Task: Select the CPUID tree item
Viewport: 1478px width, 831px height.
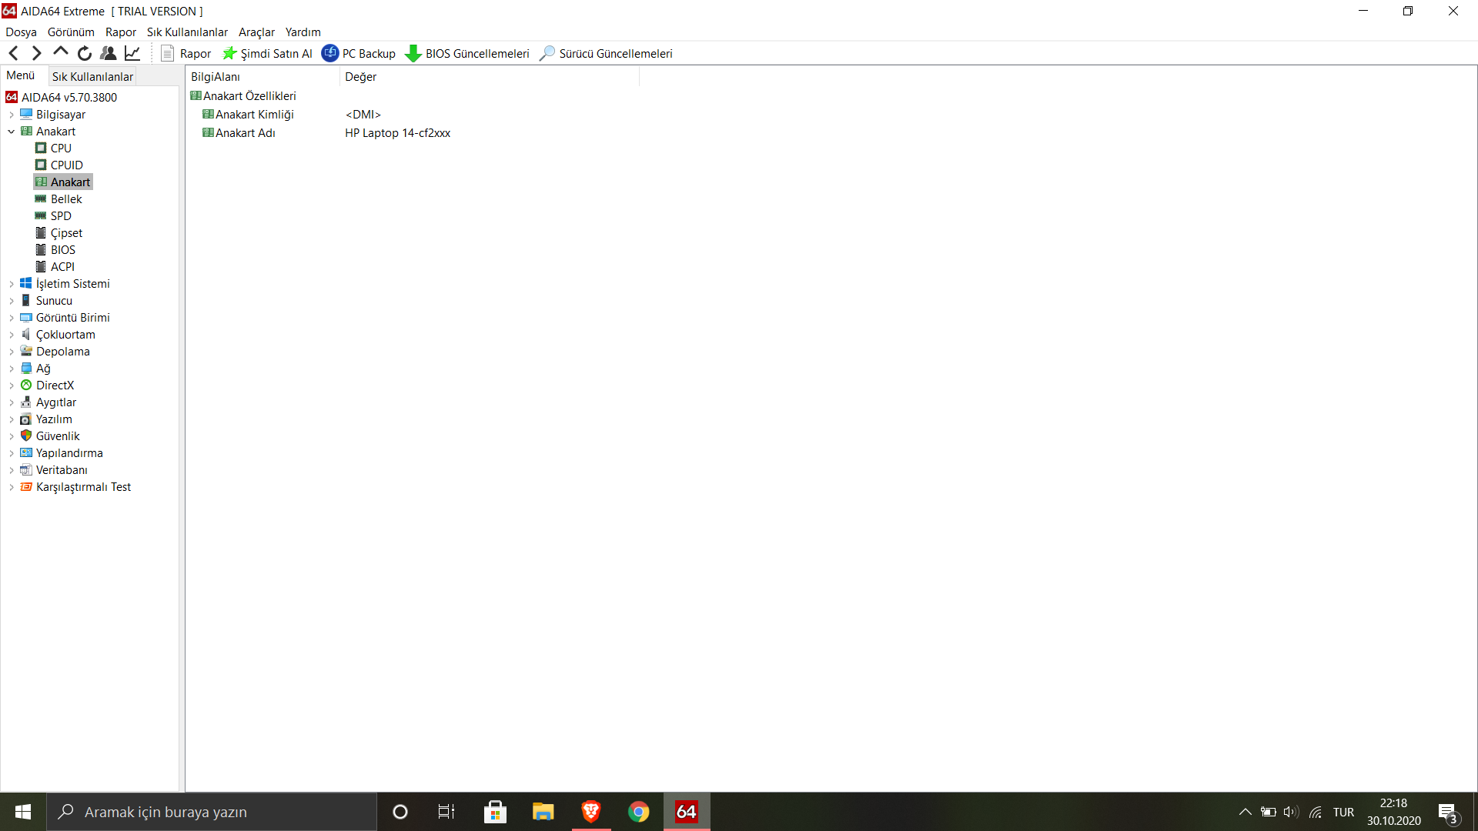Action: [x=66, y=165]
